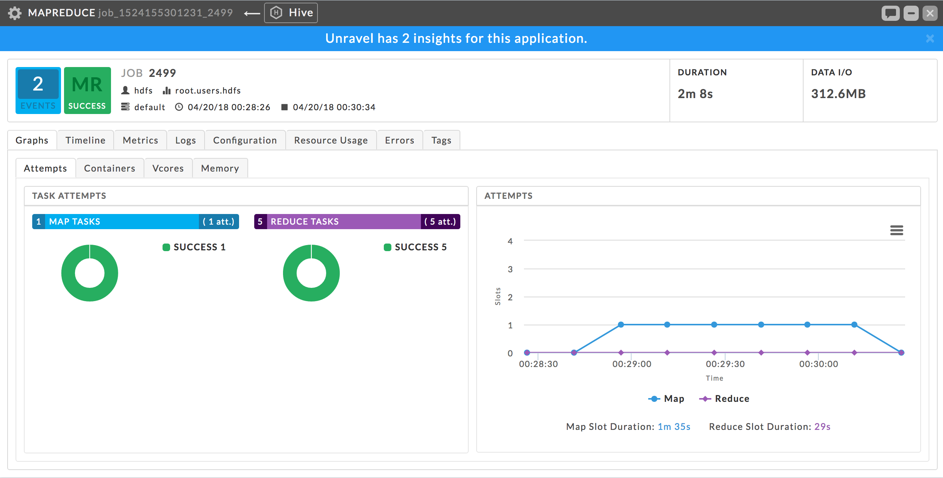Screen dimensions: 943x478
Task: Click the 2 Events badge
Action: coord(38,91)
